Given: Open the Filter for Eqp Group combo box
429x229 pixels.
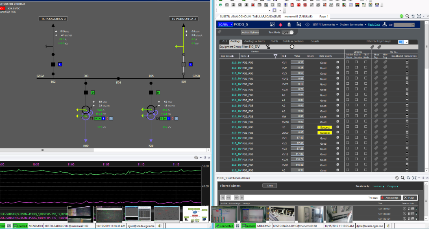Looking at the screenshot, I should click(x=403, y=42).
